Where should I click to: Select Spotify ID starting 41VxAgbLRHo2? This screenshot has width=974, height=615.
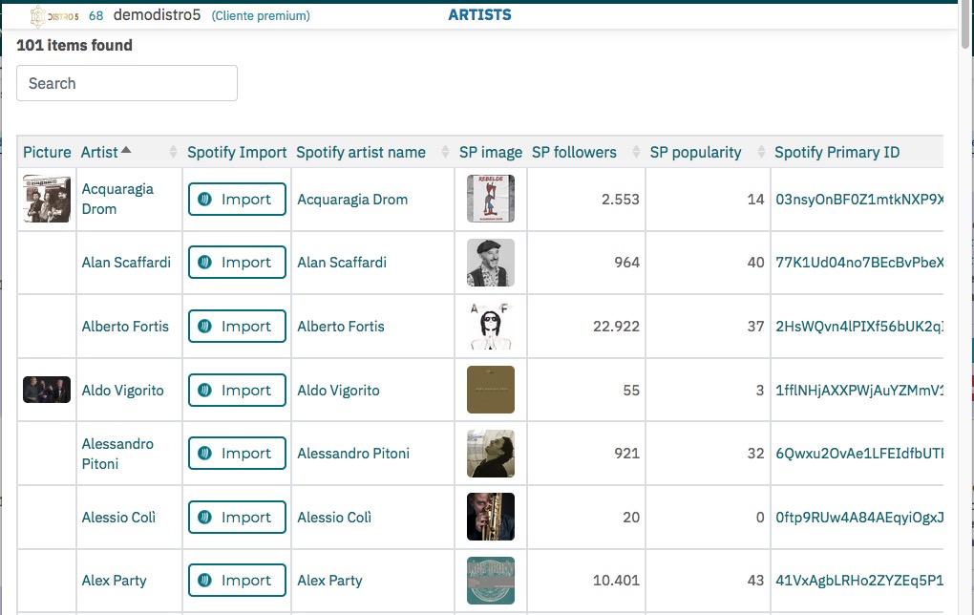(859, 581)
